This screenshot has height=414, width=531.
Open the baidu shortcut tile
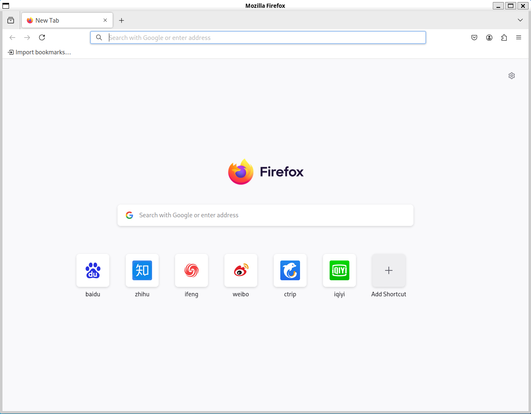click(93, 270)
